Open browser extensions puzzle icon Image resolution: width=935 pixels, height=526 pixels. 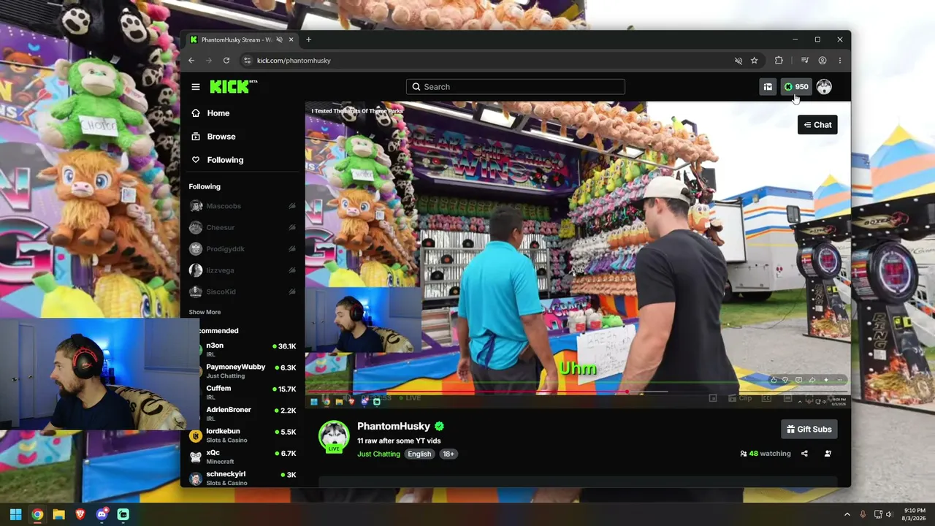pos(779,61)
